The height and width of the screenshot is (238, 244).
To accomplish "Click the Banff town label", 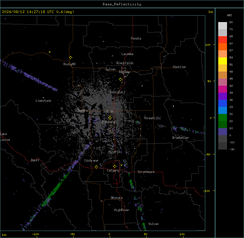I will 35,160.
